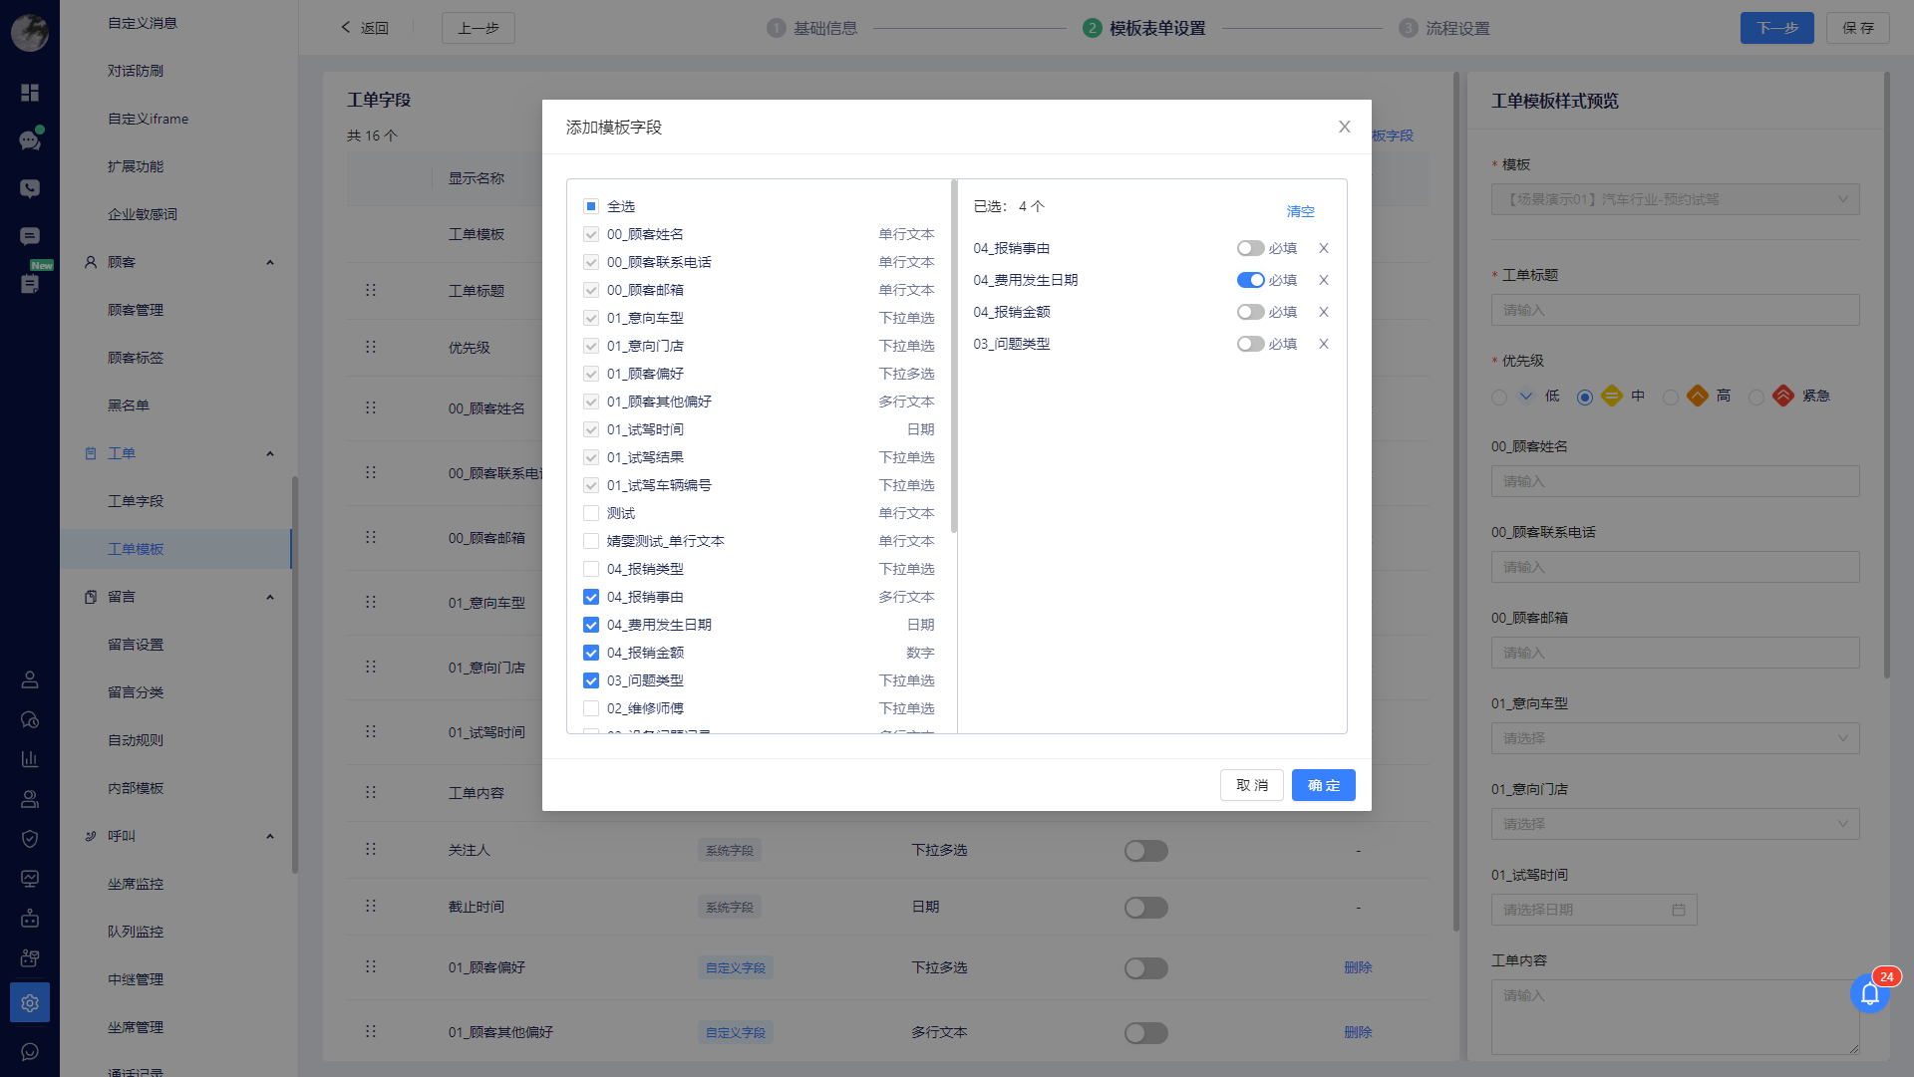This screenshot has width=1914, height=1077.
Task: Click the field list scrollbar in dialog
Action: [954, 357]
